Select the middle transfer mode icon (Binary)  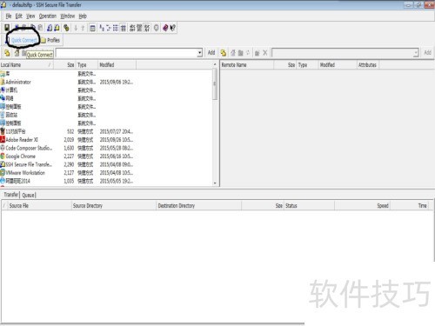coord(139,28)
